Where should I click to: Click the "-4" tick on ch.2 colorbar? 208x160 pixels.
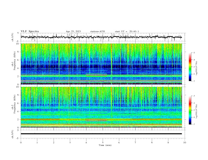pyautogui.click(x=194, y=103)
